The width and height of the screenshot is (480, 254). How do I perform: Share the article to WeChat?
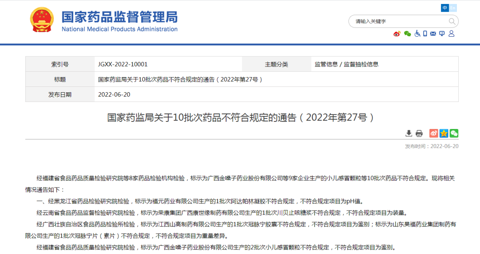click(x=454, y=133)
